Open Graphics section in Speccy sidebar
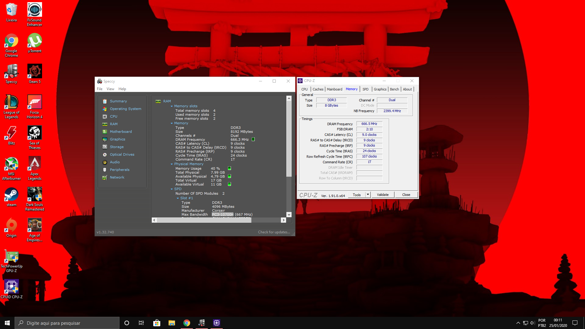The width and height of the screenshot is (585, 329). 117,139
